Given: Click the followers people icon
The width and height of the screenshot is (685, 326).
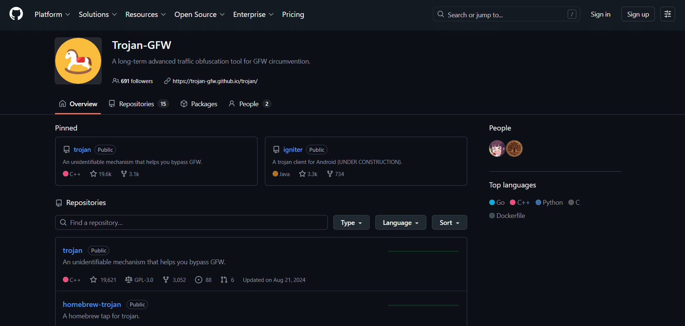Looking at the screenshot, I should (x=116, y=81).
